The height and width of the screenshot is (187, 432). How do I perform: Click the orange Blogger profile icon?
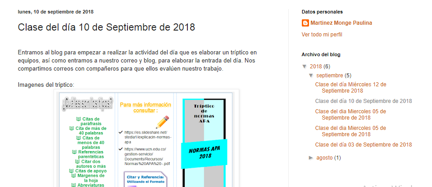click(305, 23)
